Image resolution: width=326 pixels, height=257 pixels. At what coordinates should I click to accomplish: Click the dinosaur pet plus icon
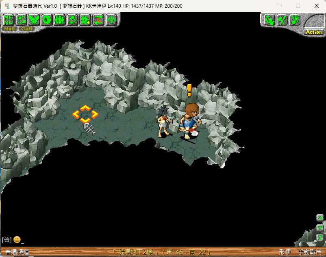click(85, 20)
